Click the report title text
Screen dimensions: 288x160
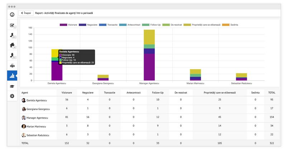[64, 13]
